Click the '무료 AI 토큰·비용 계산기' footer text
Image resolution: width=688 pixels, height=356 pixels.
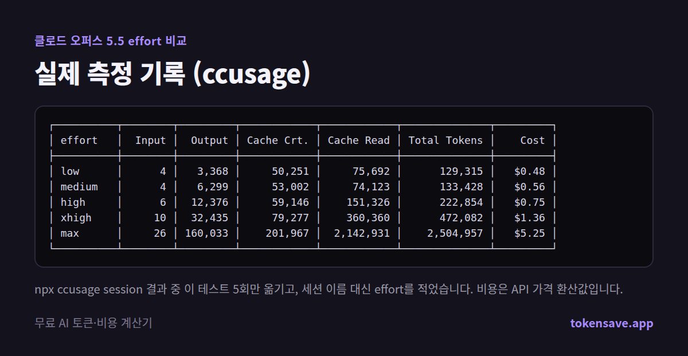93,323
